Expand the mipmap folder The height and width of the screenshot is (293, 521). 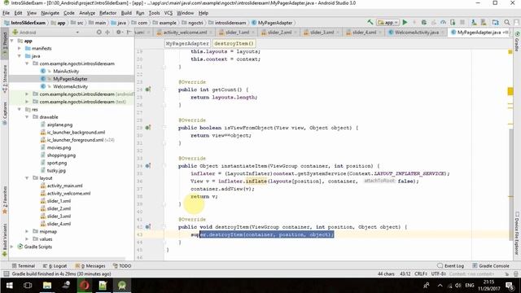[x=27, y=231]
